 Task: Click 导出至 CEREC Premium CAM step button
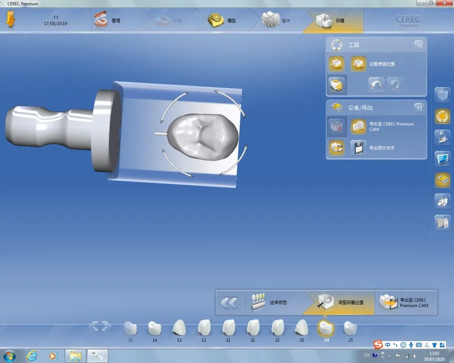click(x=405, y=303)
